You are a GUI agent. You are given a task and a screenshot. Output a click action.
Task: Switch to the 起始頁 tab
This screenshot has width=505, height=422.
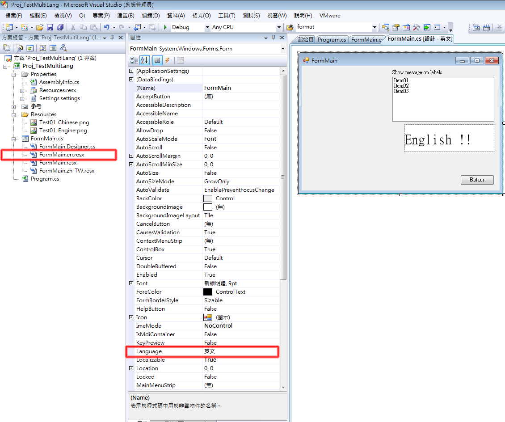click(305, 40)
